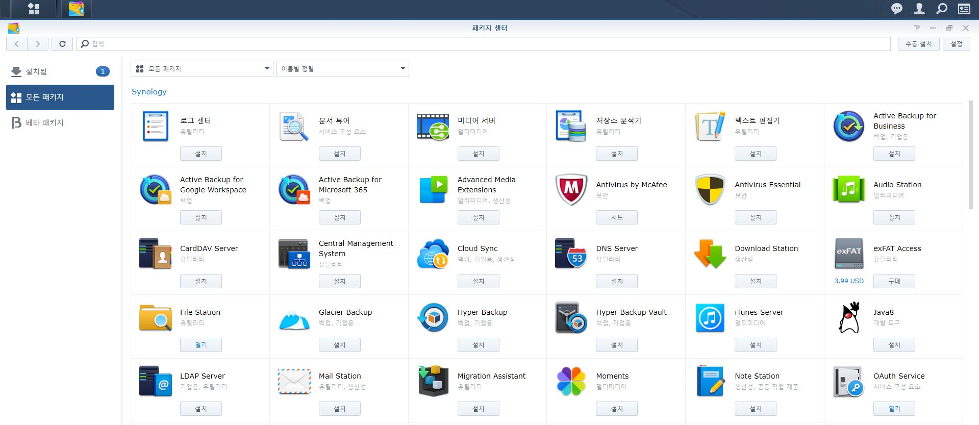Click 시도 button for Antivirus by McAfee
The image size is (979, 425).
pos(617,217)
